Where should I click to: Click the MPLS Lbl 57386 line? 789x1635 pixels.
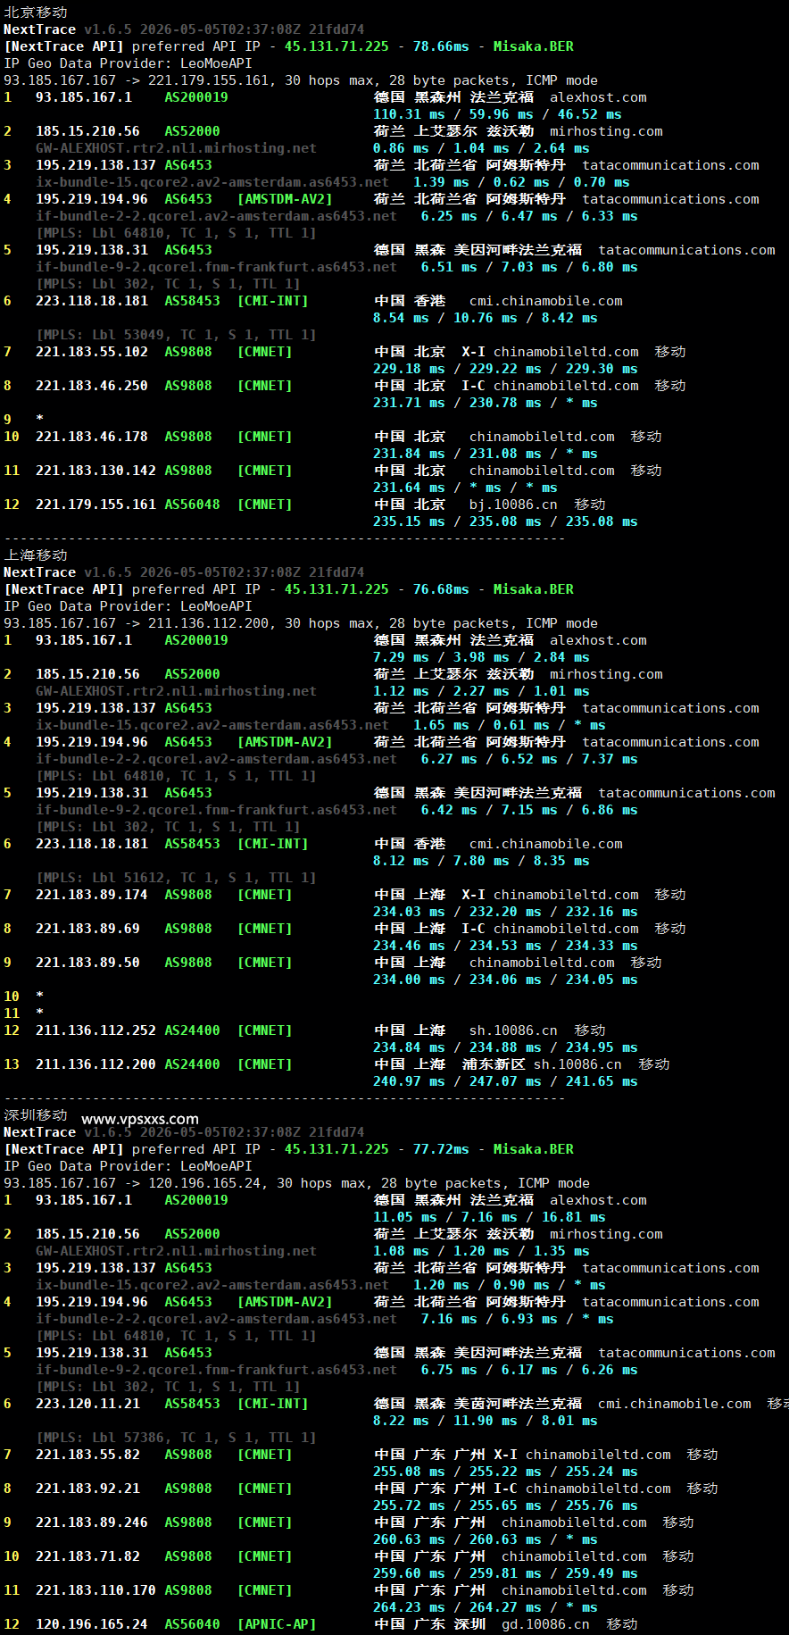coord(176,1438)
